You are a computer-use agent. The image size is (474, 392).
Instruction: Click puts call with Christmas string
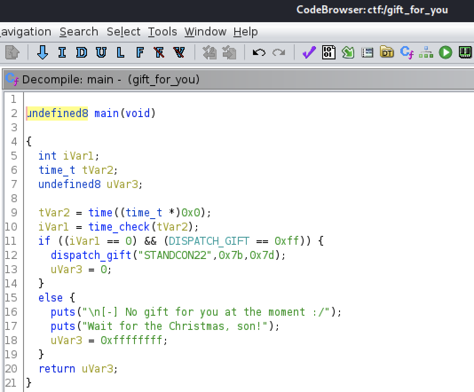pyautogui.click(x=63, y=326)
